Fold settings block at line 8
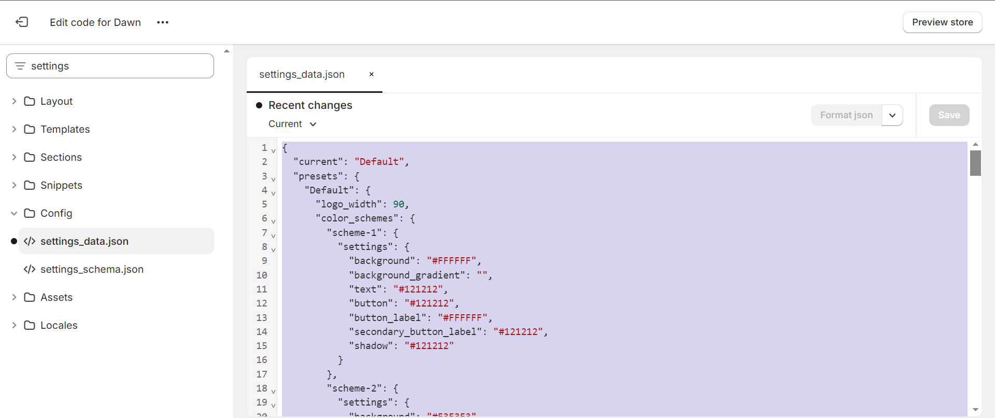This screenshot has width=995, height=418. point(273,249)
